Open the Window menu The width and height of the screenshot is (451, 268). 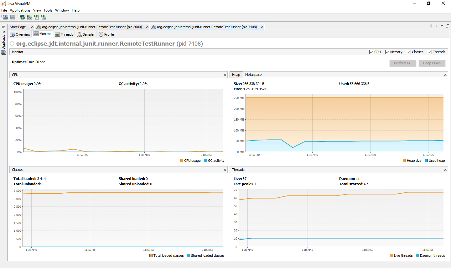pyautogui.click(x=62, y=10)
